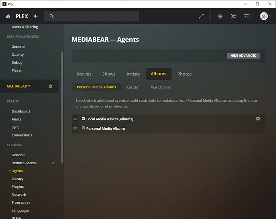276x219 pixels.
Task: Go to Plex home icon
Action: coord(8,16)
